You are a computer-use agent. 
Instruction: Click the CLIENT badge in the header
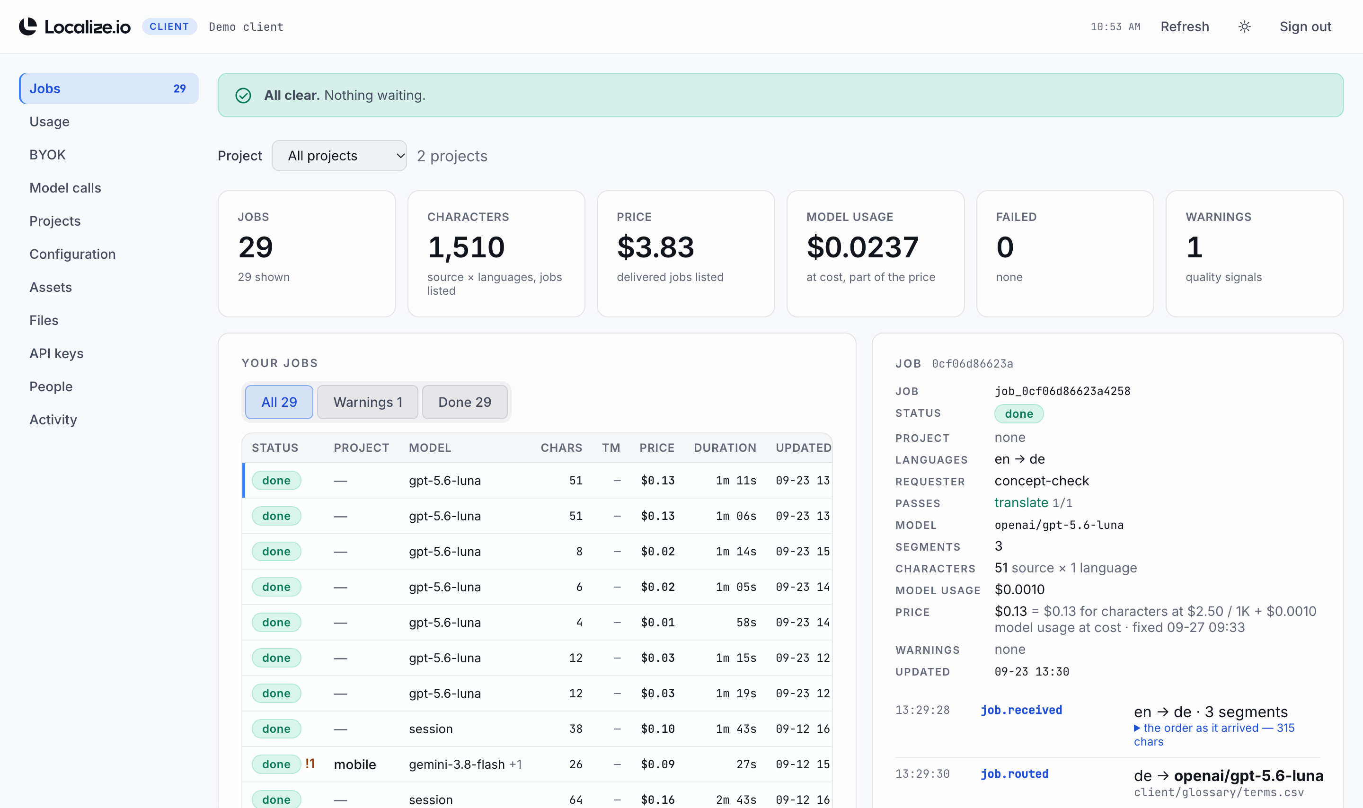pyautogui.click(x=169, y=26)
